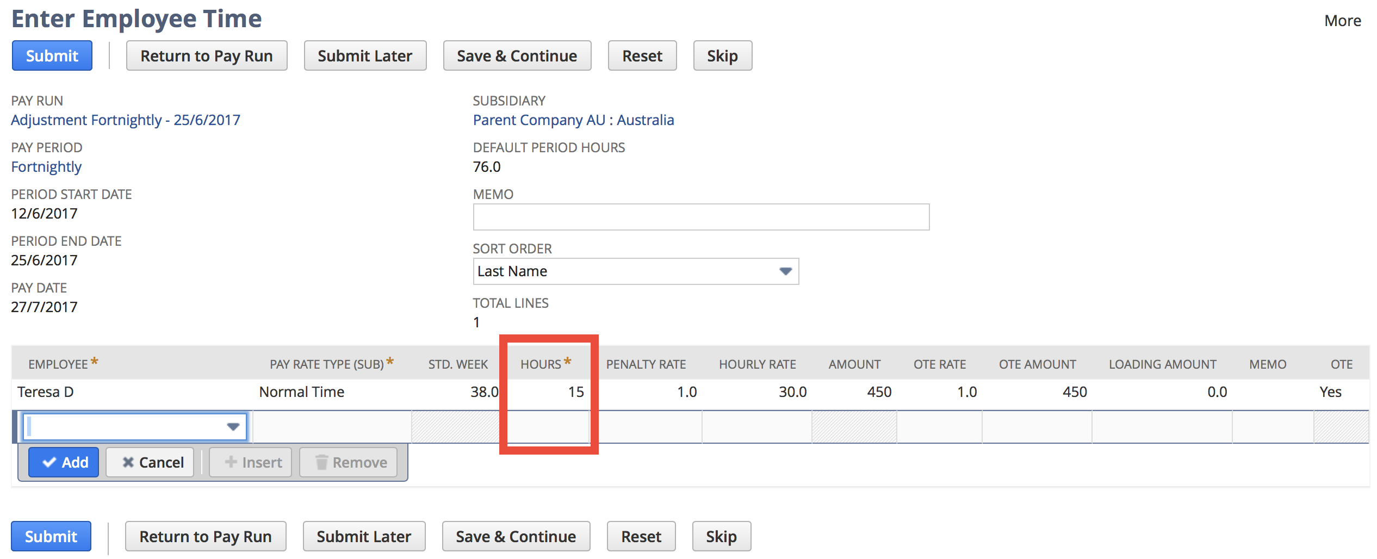Click the Skip button

tap(722, 55)
